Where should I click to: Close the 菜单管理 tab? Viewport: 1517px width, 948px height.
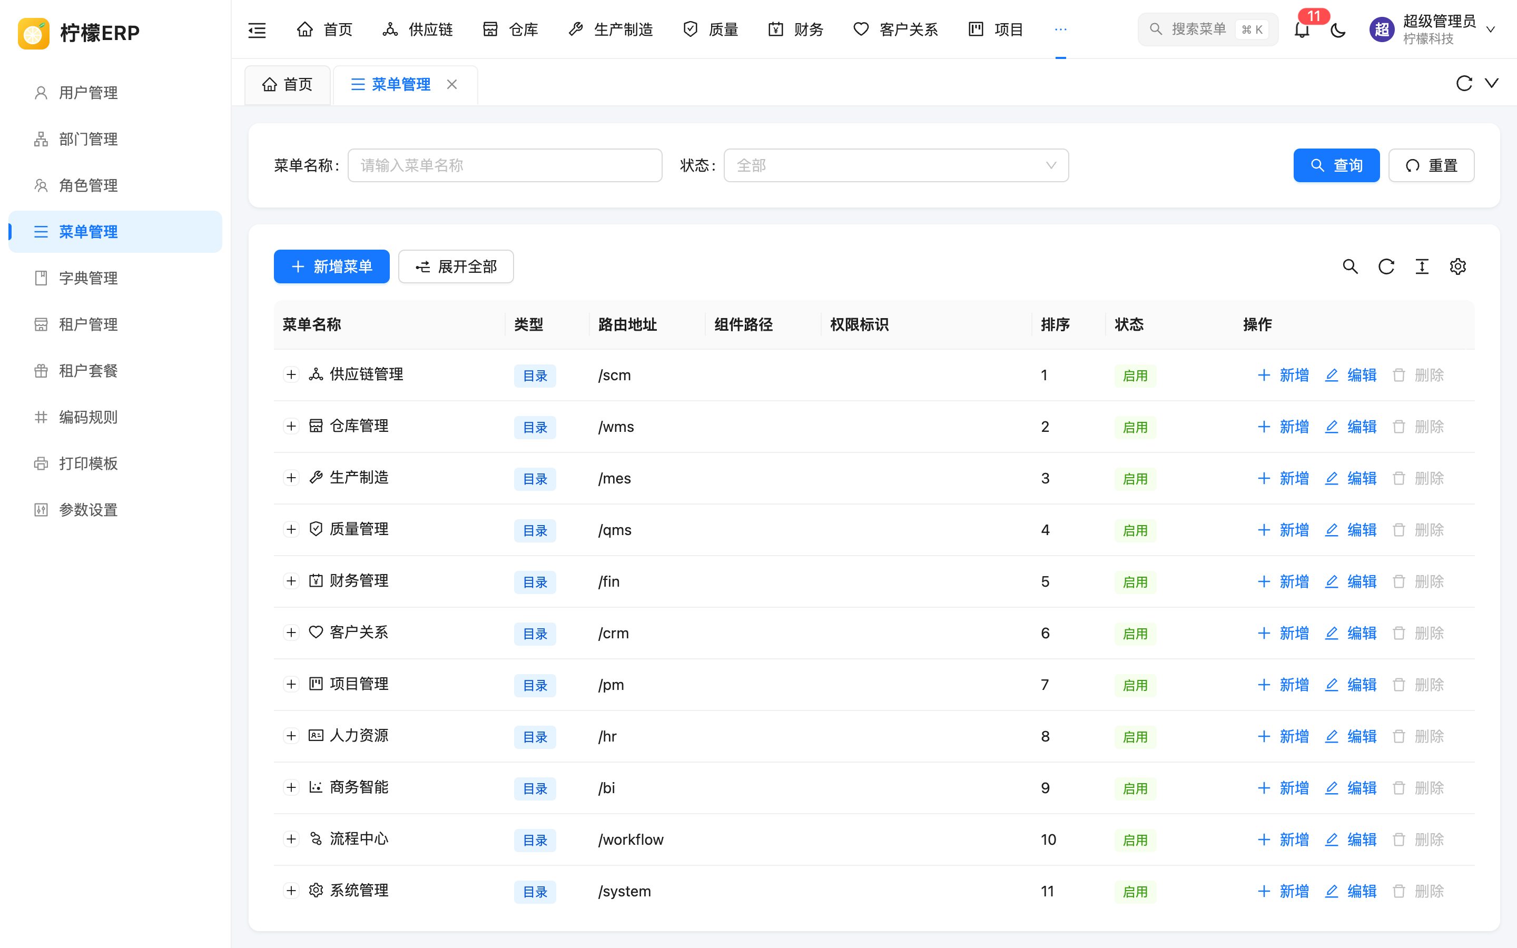[x=452, y=85]
